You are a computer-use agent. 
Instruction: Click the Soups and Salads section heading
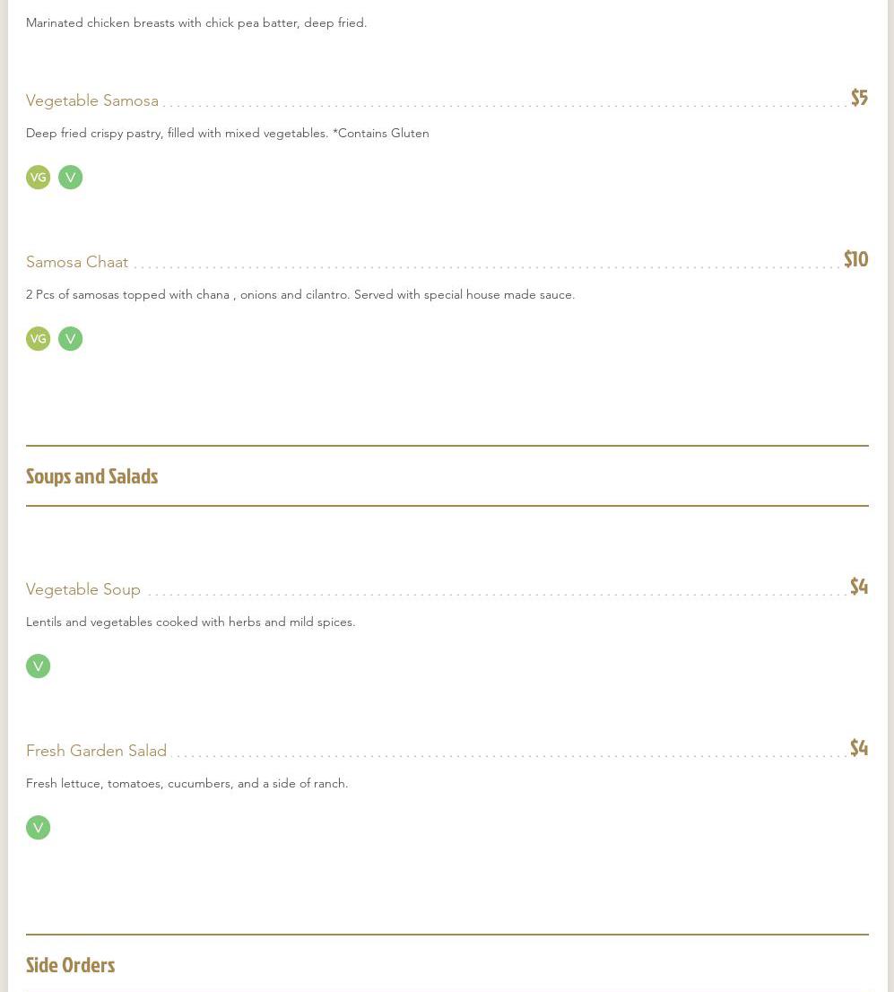[91, 476]
